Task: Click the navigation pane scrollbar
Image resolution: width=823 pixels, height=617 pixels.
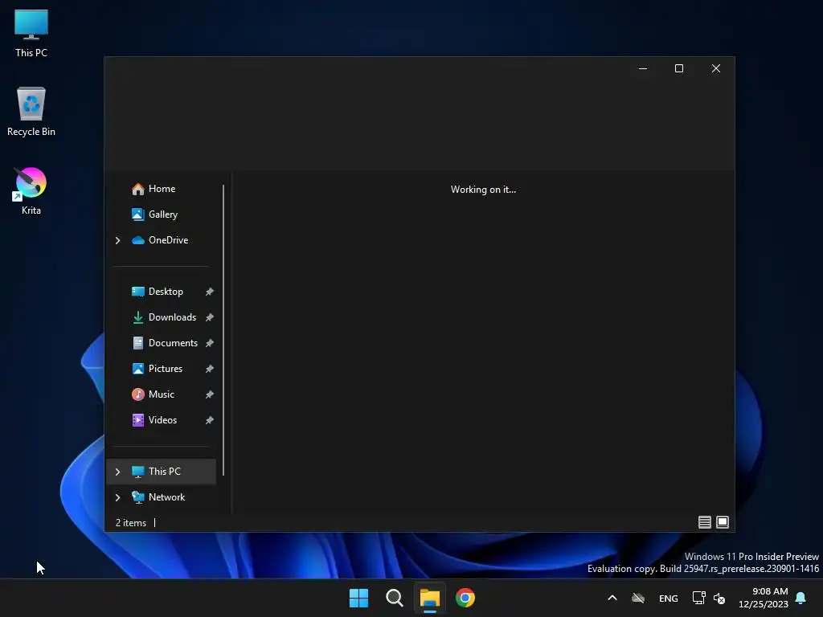Action: 223,330
